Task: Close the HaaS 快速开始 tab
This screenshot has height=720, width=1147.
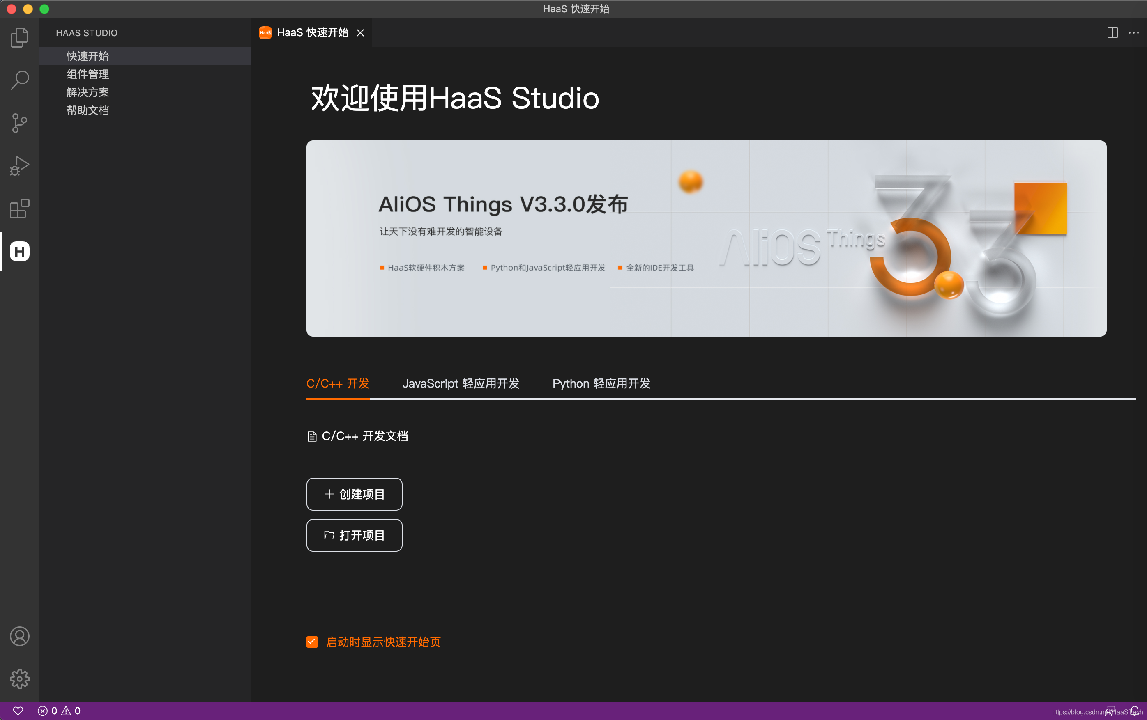Action: (x=361, y=32)
